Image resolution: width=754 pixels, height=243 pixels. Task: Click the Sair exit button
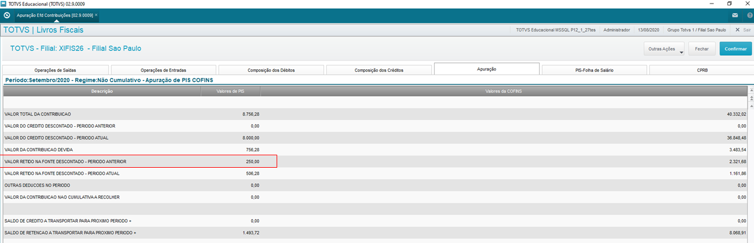coord(743,30)
